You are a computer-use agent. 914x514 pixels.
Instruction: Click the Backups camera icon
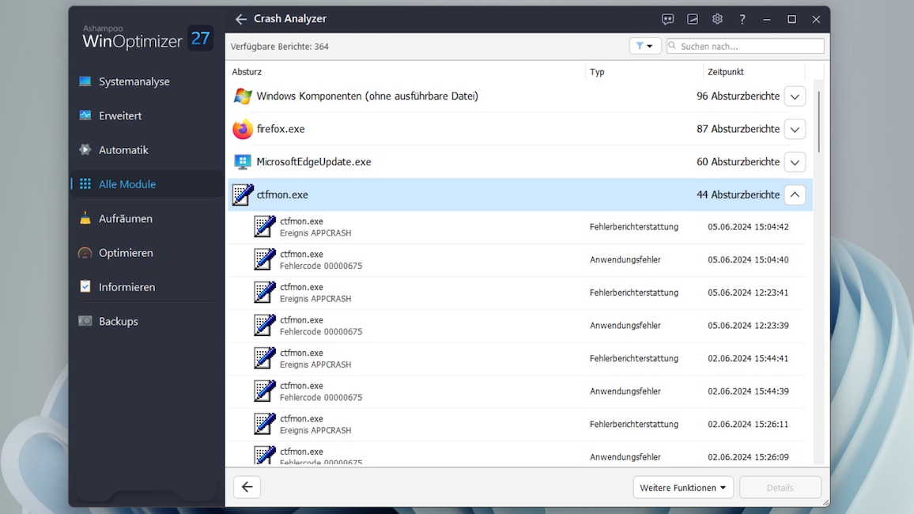[x=85, y=321]
